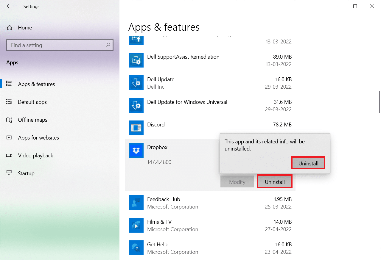The height and width of the screenshot is (260, 381).
Task: Select the Feedback Hub app icon
Action: (x=136, y=203)
